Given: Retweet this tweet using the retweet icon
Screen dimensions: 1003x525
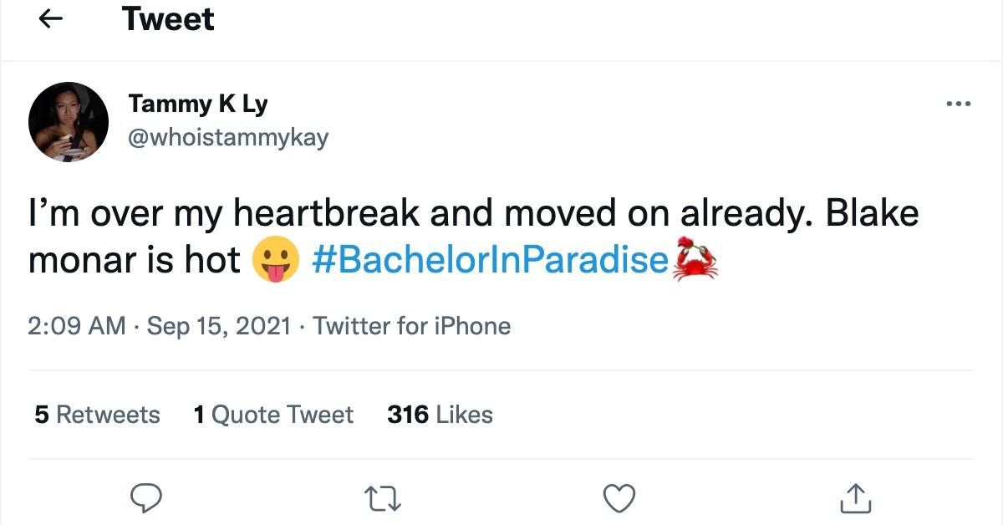Looking at the screenshot, I should point(384,499).
